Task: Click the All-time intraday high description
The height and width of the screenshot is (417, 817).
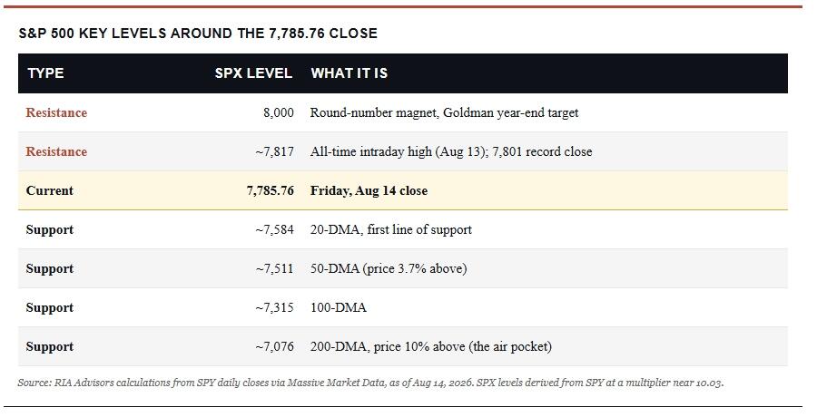Action: 451,151
